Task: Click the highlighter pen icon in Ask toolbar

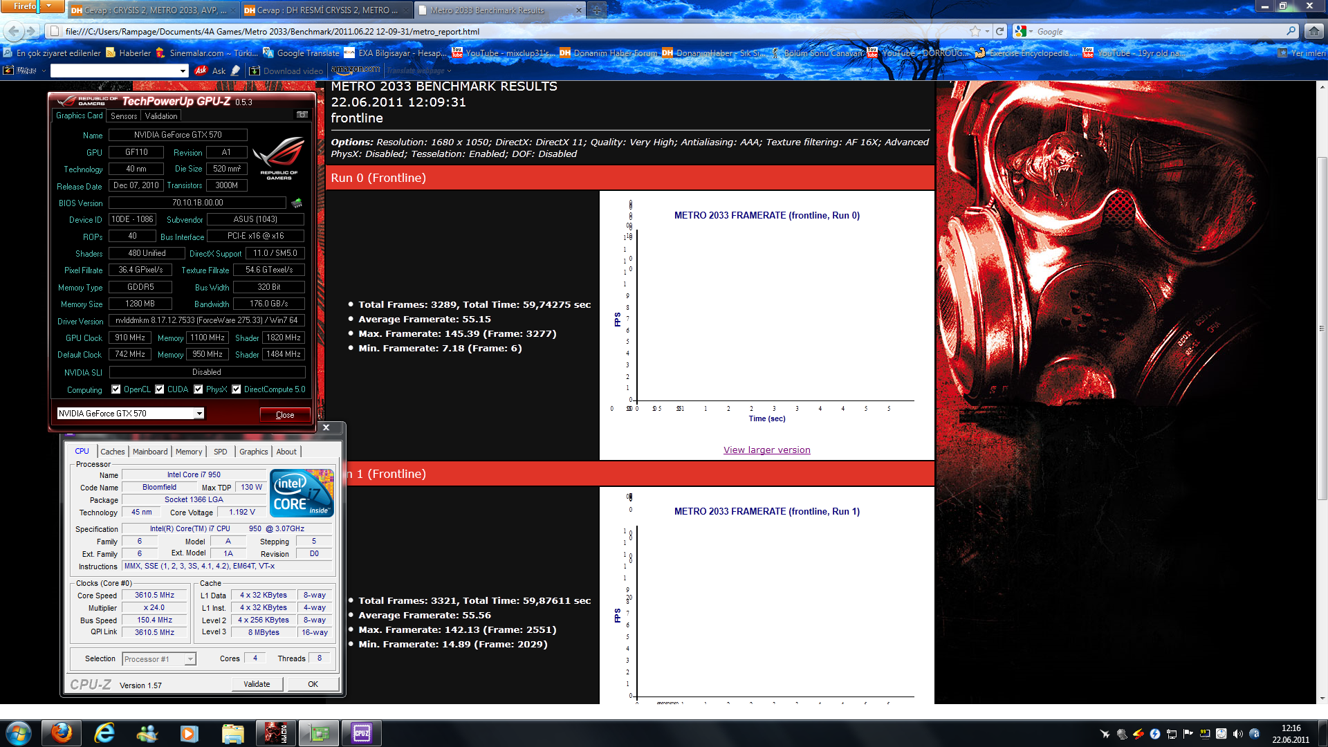Action: click(236, 71)
